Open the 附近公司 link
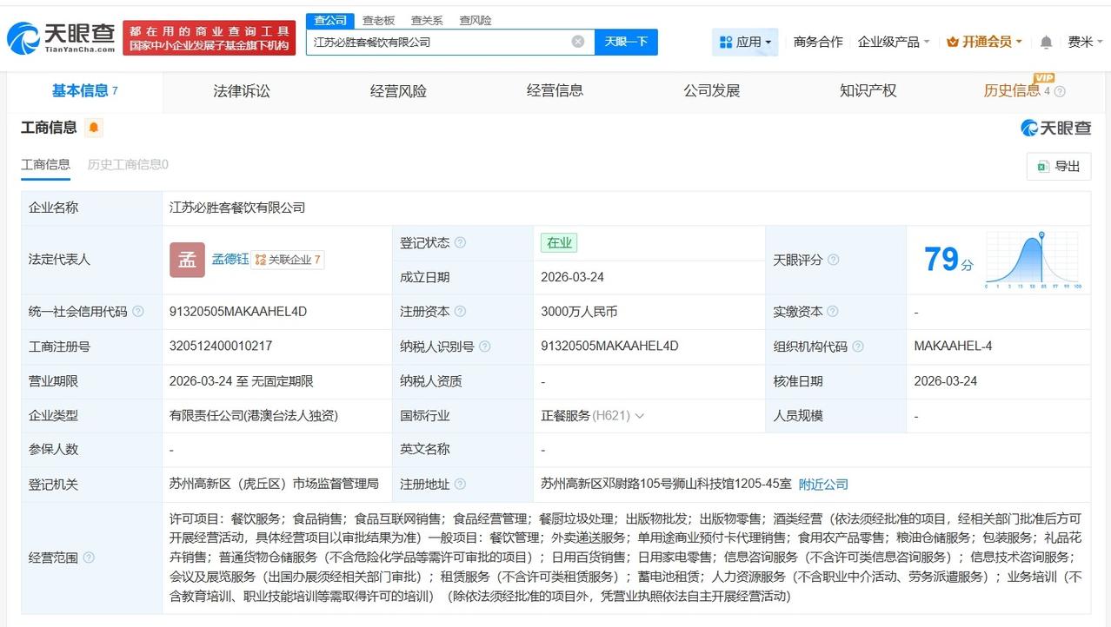Image resolution: width=1111 pixels, height=627 pixels. coord(822,485)
